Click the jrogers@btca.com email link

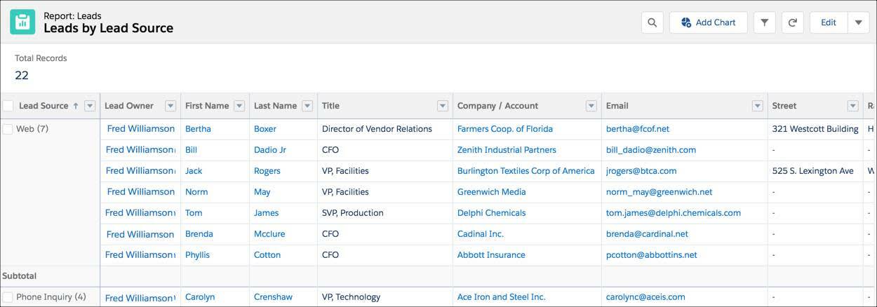pyautogui.click(x=641, y=171)
